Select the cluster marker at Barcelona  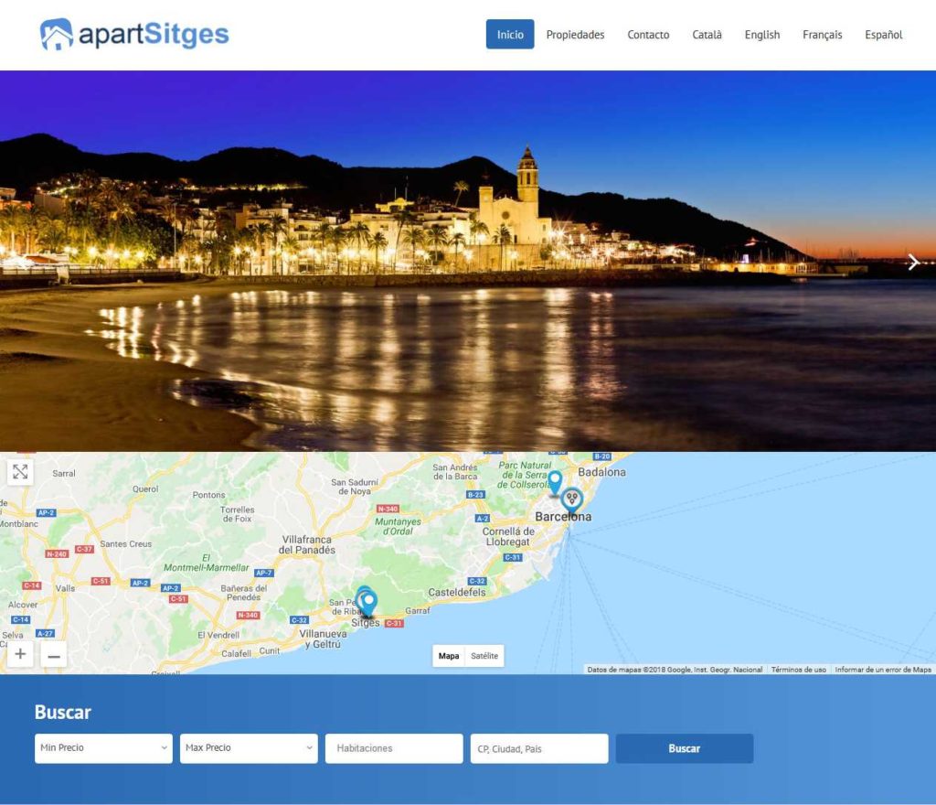coord(572,499)
